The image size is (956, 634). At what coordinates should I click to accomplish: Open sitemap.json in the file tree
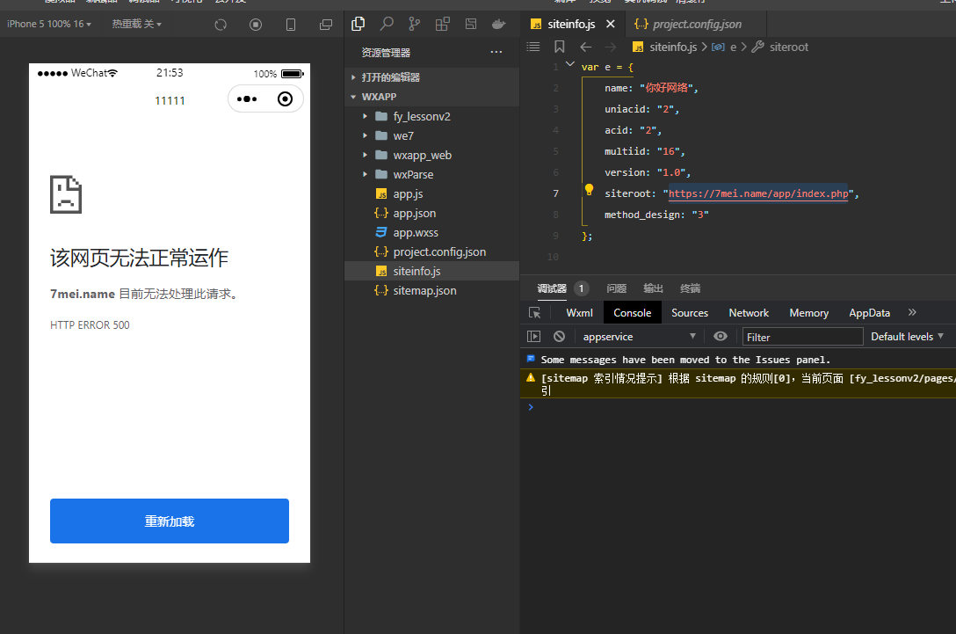click(x=431, y=290)
